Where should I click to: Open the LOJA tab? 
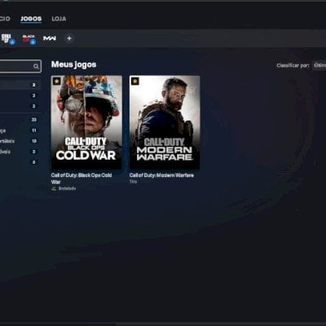(x=59, y=19)
